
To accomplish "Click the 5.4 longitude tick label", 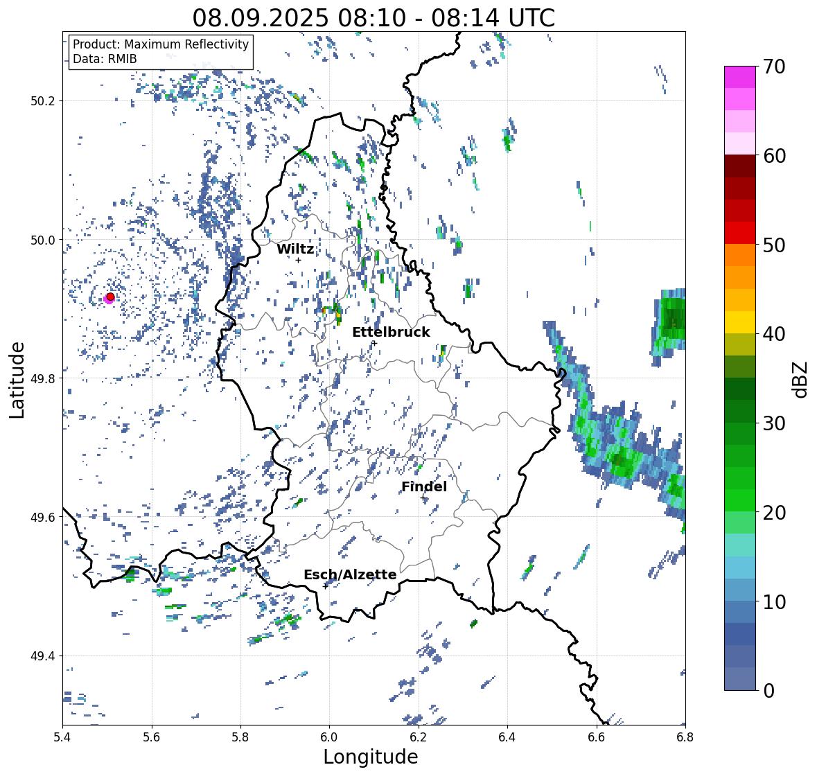I will click(62, 737).
